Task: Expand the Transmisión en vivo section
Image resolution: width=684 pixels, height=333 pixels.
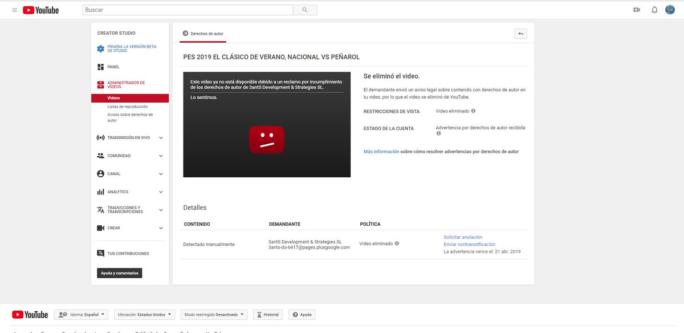Action: (x=161, y=137)
